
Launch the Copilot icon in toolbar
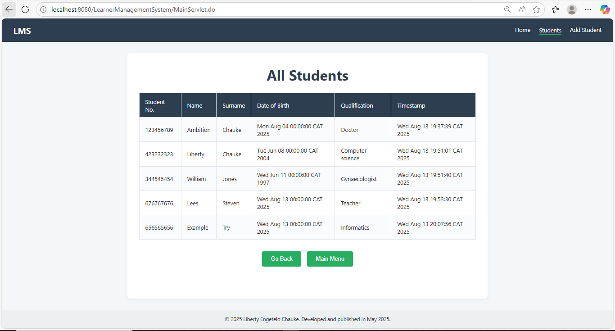point(605,9)
